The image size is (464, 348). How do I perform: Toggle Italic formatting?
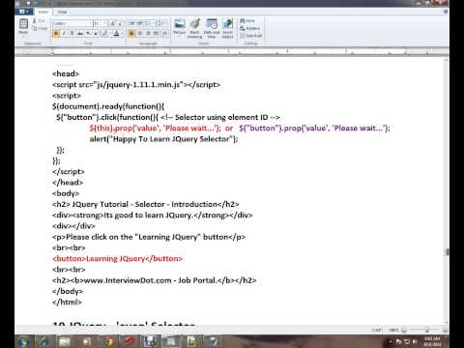64,33
